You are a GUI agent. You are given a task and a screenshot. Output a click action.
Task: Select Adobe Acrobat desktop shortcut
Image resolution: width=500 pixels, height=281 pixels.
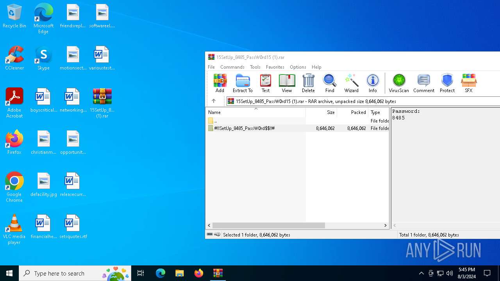[14, 103]
